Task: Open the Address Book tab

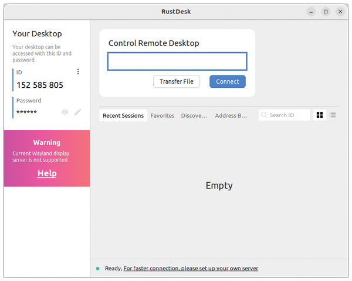Action: tap(231, 115)
